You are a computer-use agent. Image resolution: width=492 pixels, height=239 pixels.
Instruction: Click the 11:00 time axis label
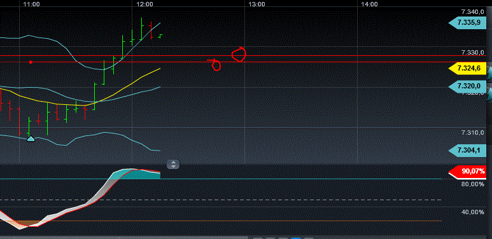[31, 4]
